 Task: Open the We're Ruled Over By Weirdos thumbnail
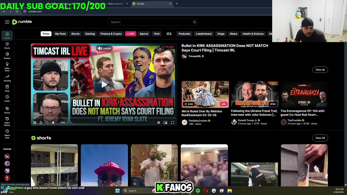tap(205, 94)
